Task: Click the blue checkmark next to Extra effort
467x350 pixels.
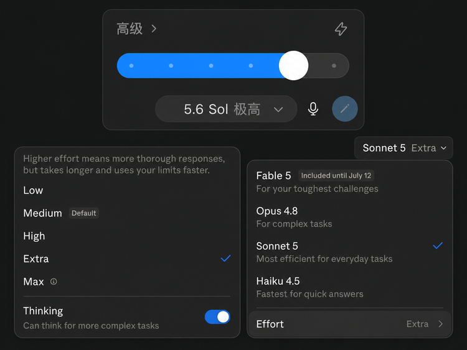Action: tap(226, 259)
